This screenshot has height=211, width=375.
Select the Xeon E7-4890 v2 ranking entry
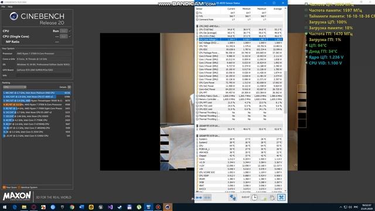(x=36, y=97)
